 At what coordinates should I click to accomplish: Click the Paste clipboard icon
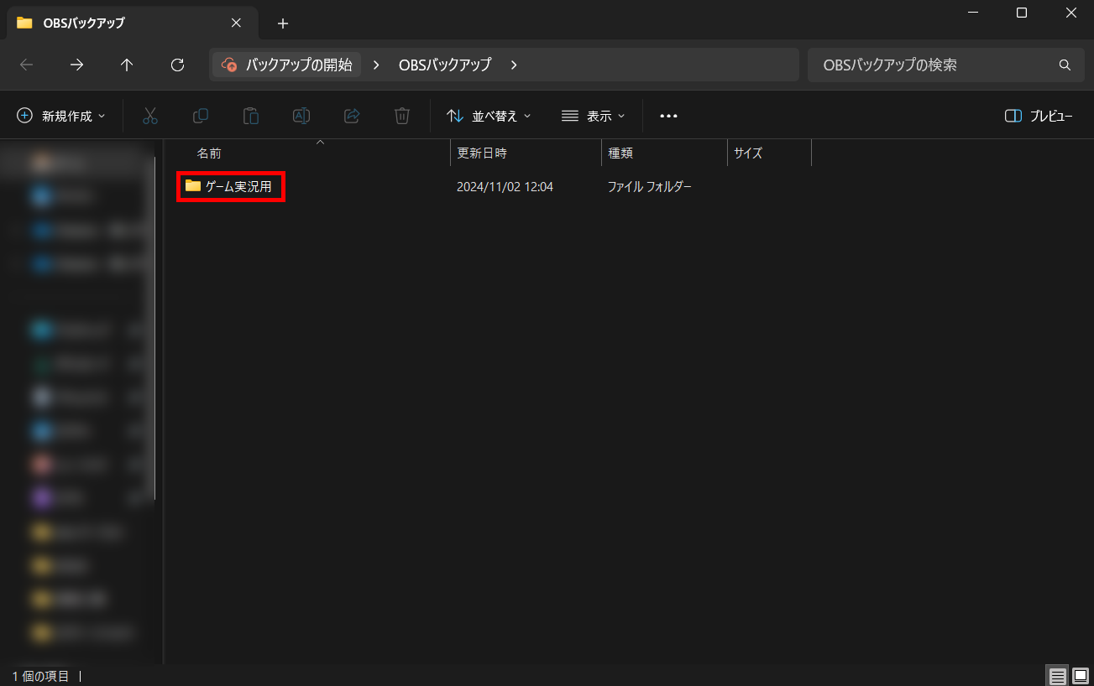click(251, 116)
